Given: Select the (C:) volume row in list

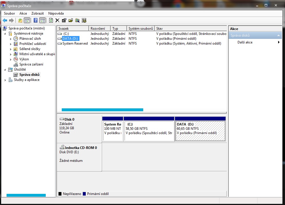Looking at the screenshot, I should click(142, 34).
